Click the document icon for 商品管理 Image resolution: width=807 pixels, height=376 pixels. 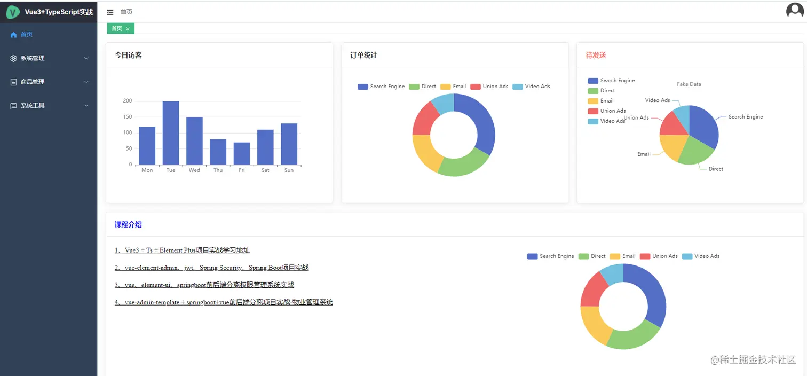[x=14, y=82]
